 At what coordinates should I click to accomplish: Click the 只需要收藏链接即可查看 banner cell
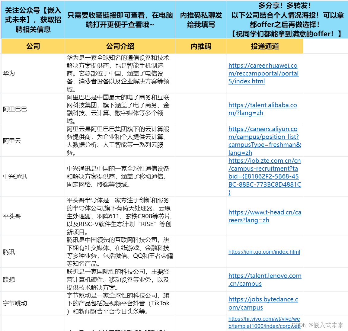pyautogui.click(x=120, y=20)
